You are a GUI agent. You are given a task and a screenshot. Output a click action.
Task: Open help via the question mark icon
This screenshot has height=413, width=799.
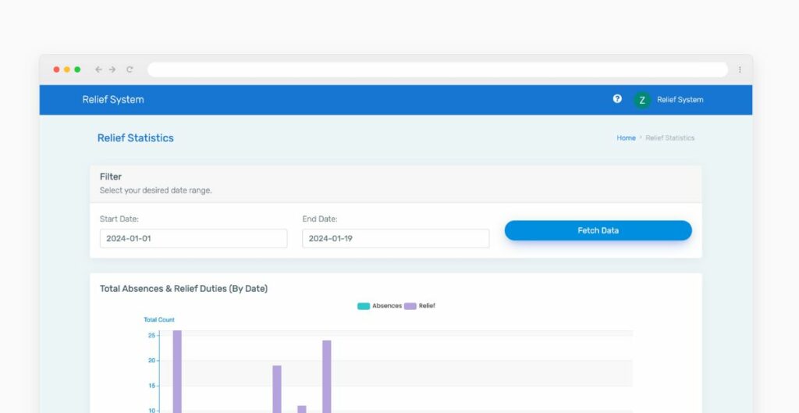617,99
